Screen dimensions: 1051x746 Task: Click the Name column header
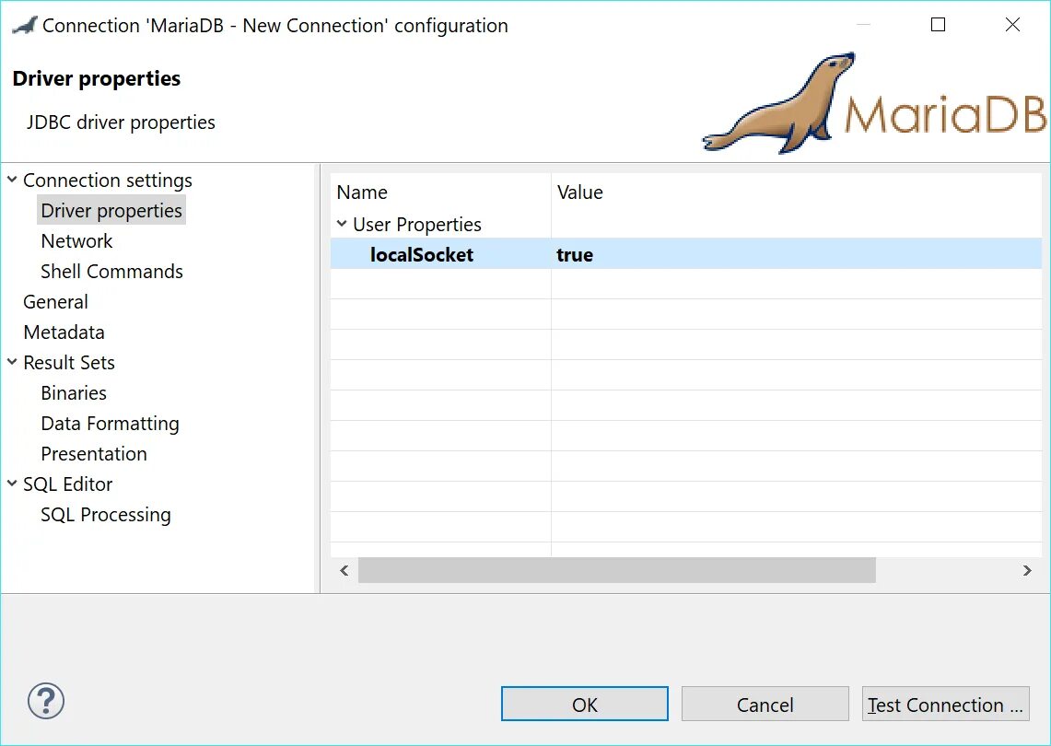pyautogui.click(x=440, y=192)
